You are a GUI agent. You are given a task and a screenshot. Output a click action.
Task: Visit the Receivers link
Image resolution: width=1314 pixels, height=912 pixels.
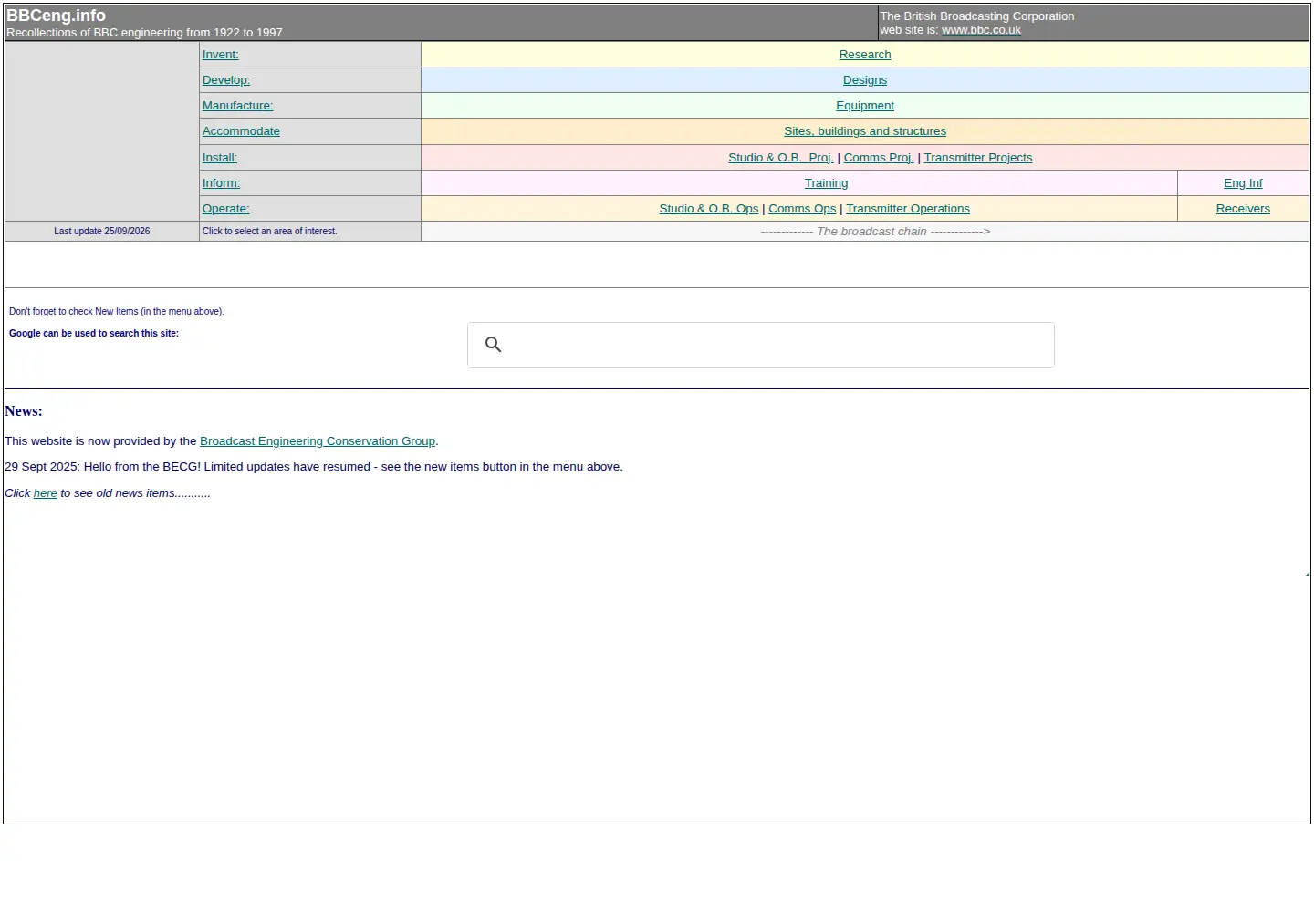1243,209
